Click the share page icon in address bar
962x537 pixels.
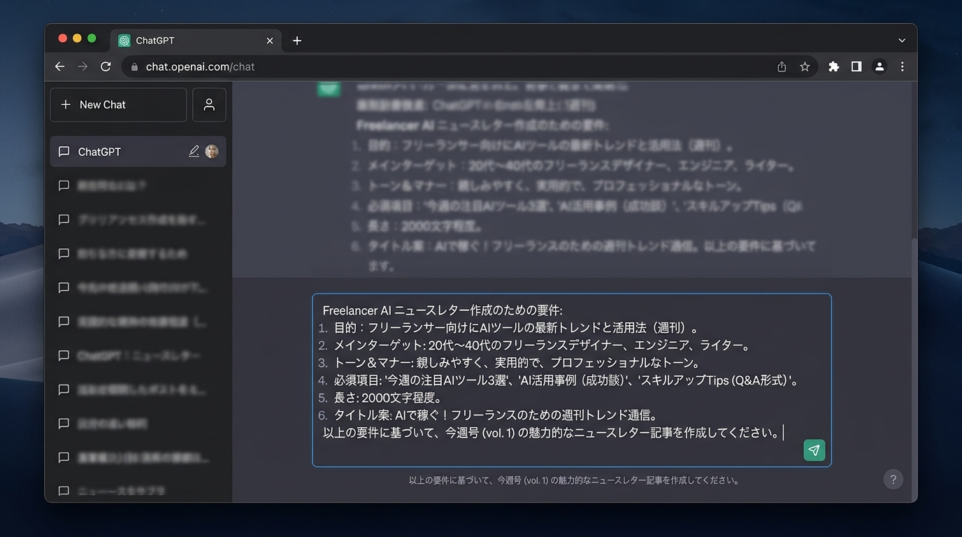click(782, 66)
